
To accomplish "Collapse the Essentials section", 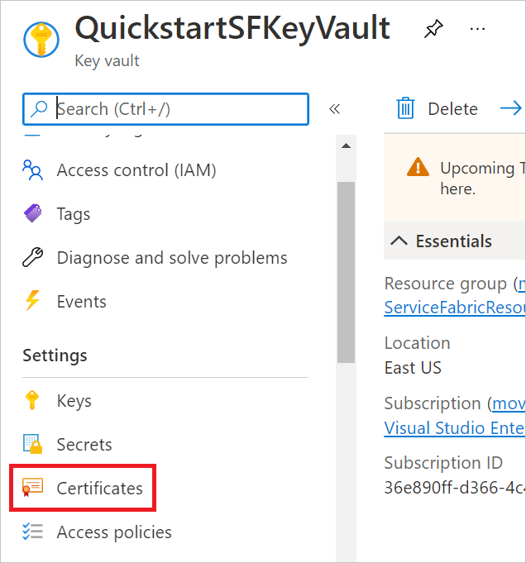I will tap(399, 241).
